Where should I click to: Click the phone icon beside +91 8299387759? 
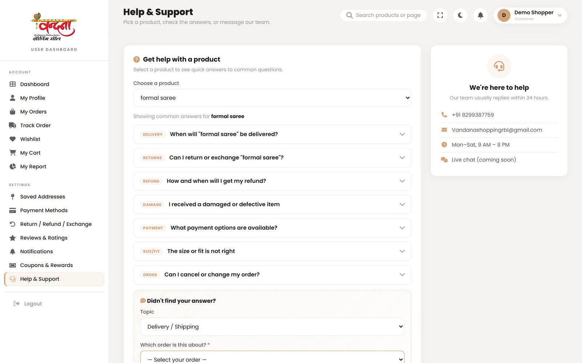pyautogui.click(x=444, y=115)
